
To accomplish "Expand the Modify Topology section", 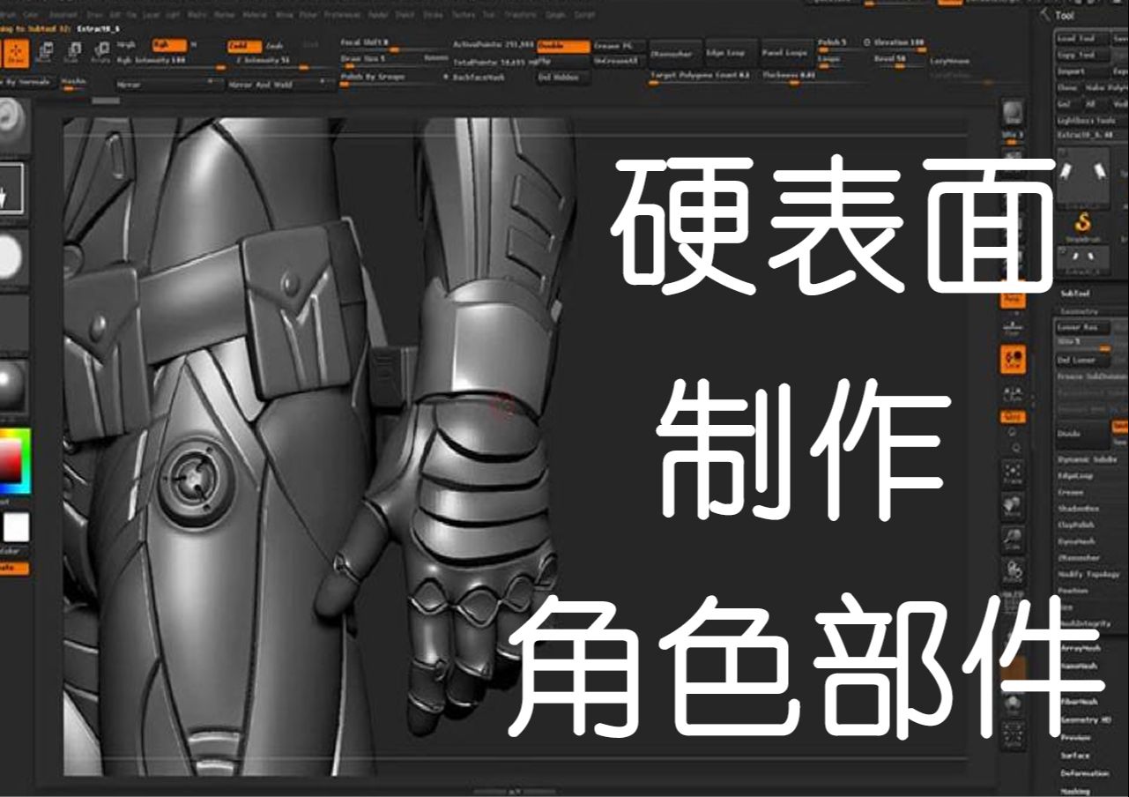I will (1089, 574).
